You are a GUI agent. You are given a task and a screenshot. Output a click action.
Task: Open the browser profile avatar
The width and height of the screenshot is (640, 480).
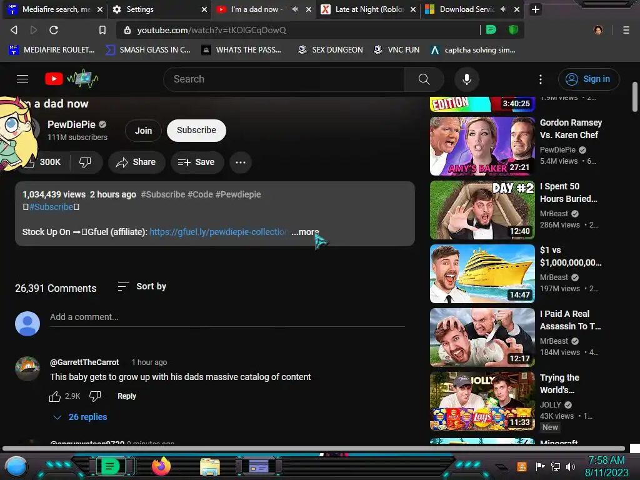[598, 30]
